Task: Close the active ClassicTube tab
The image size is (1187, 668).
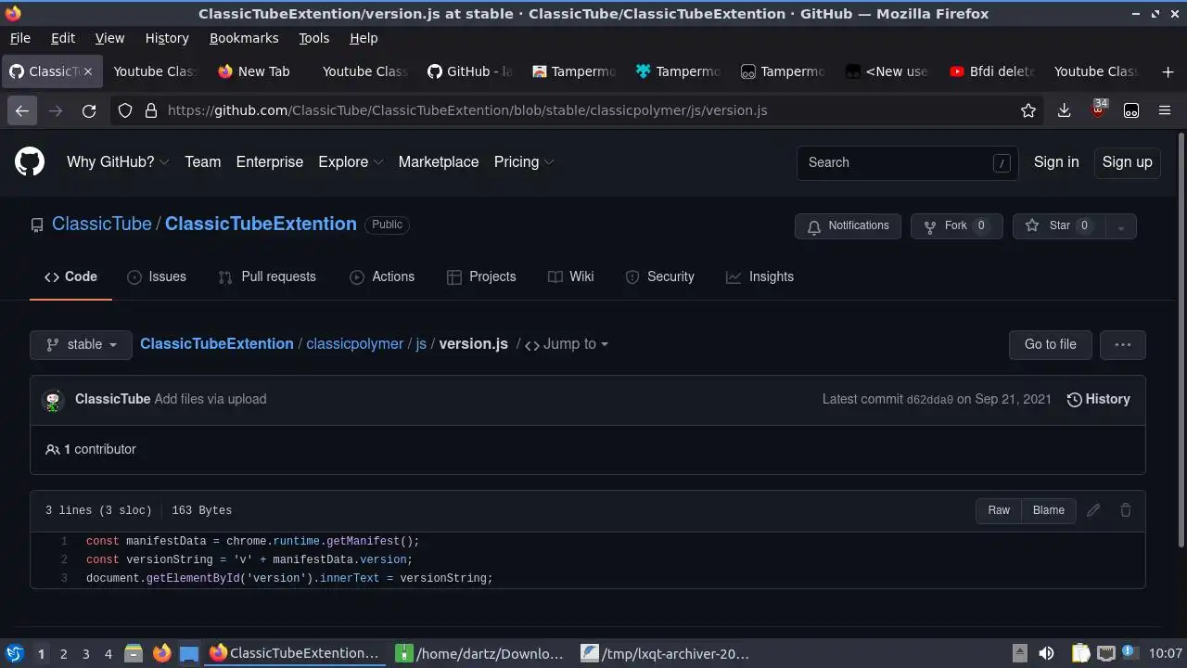Action: click(x=88, y=71)
